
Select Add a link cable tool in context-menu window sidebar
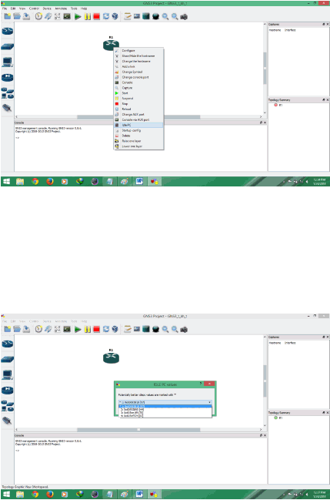tap(8, 108)
